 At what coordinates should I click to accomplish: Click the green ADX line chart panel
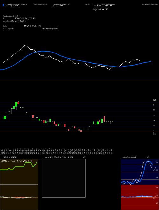click(x=19, y=172)
